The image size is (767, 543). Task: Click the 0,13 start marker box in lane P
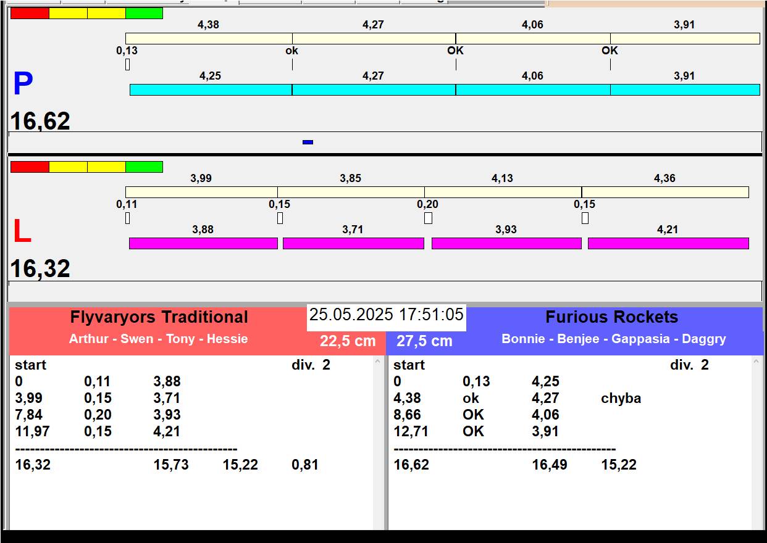(127, 64)
